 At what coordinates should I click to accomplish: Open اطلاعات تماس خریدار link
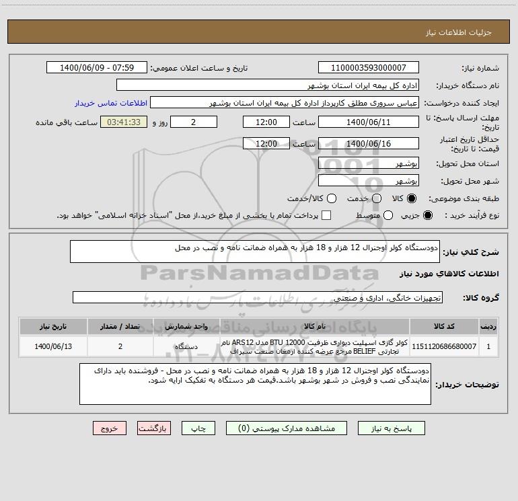tap(111, 103)
